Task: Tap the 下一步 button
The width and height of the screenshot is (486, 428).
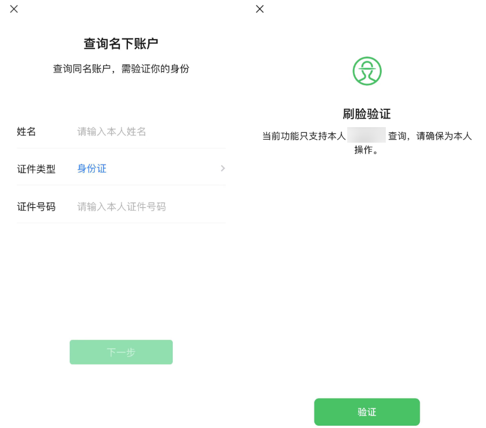Action: point(121,352)
